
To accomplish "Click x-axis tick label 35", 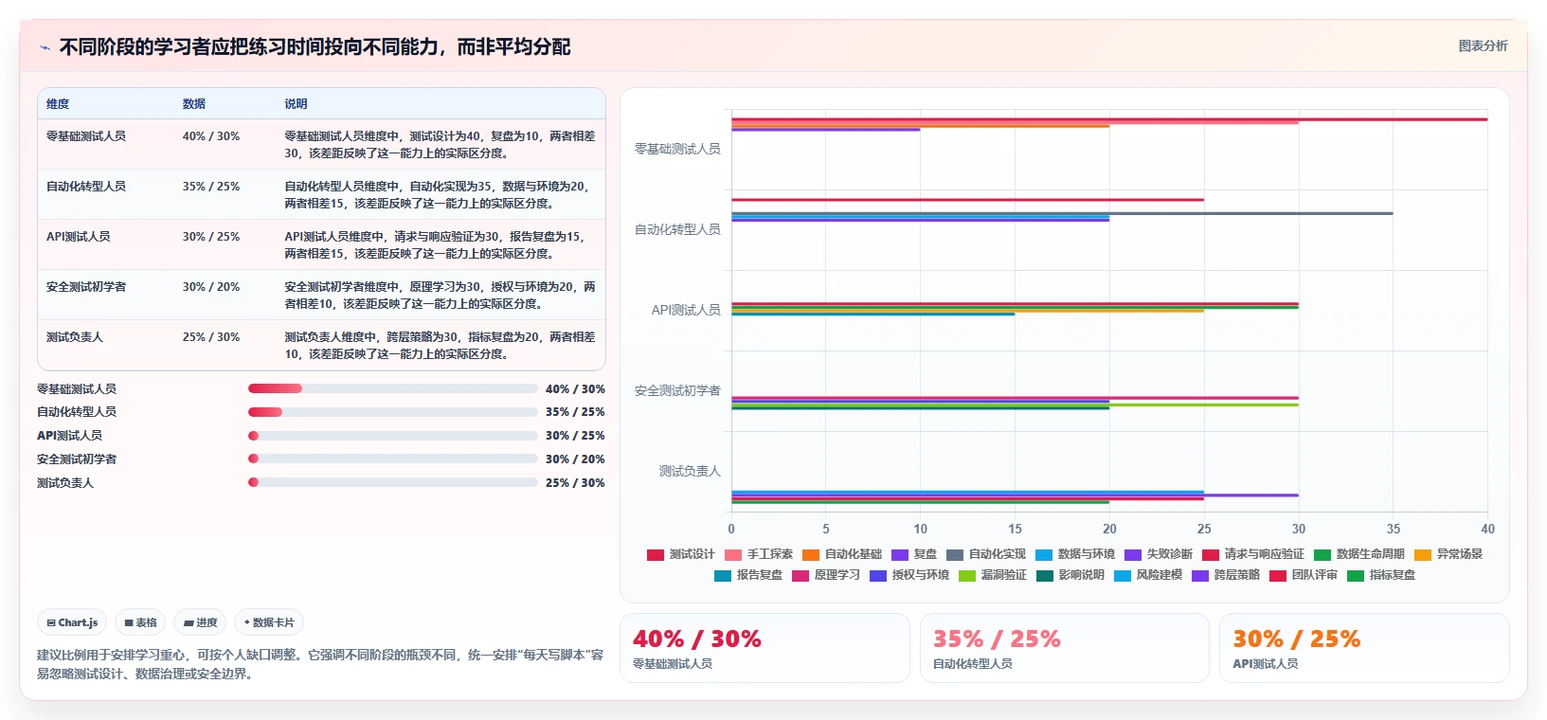I will tap(1393, 529).
